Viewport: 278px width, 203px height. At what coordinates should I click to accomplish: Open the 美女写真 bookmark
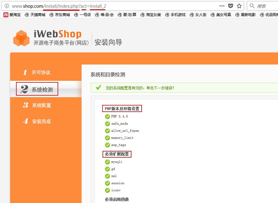click(221, 15)
